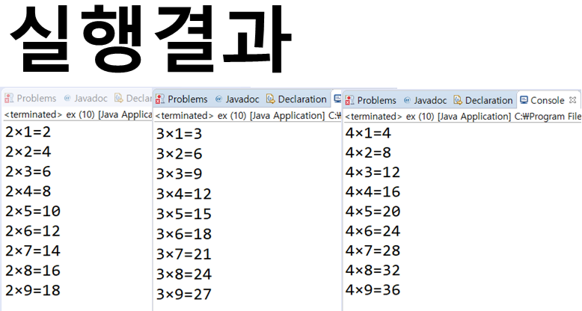Select the output line 4×8=32
Image resolution: width=582 pixels, height=311 pixels.
(373, 270)
